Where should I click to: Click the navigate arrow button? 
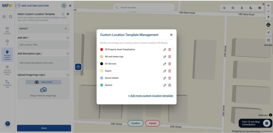(268, 33)
